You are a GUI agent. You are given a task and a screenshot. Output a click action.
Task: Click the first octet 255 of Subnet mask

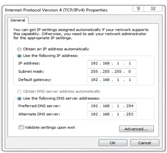(x=94, y=72)
